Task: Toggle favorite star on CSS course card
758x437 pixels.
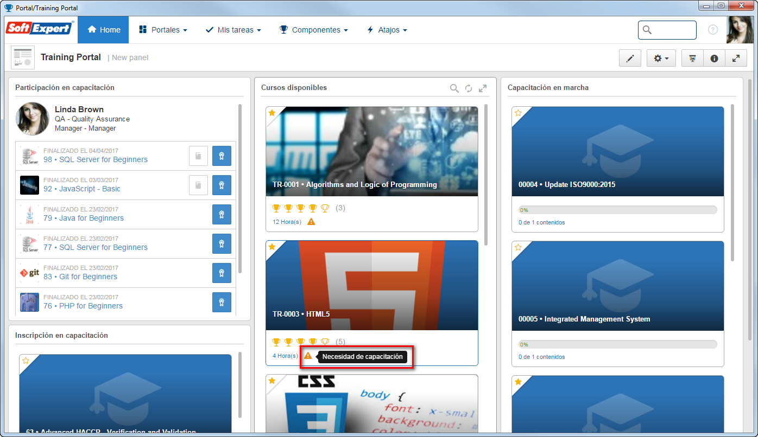Action: 272,381
